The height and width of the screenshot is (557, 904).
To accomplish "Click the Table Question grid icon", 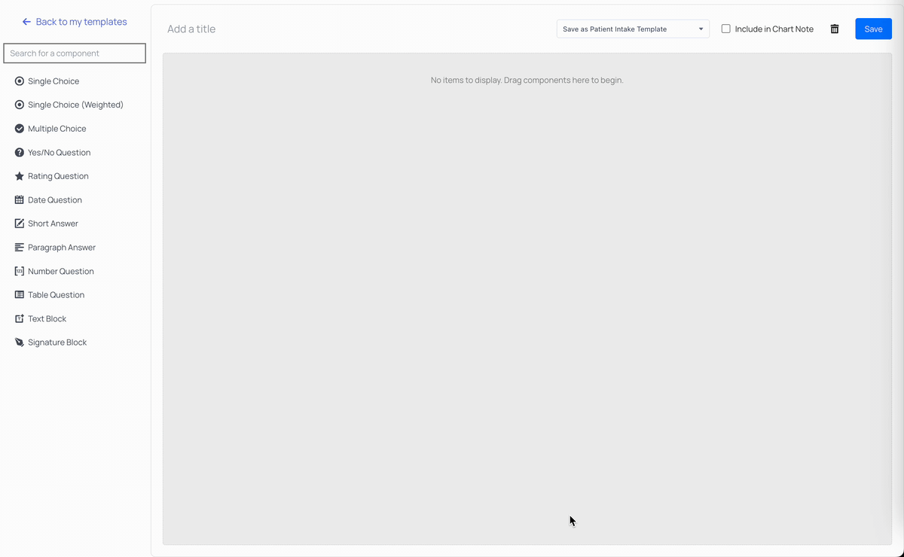I will [x=20, y=294].
